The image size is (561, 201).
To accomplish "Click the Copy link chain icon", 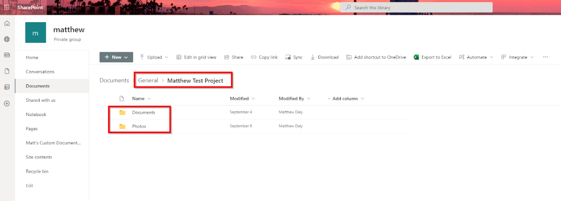I will click(253, 57).
